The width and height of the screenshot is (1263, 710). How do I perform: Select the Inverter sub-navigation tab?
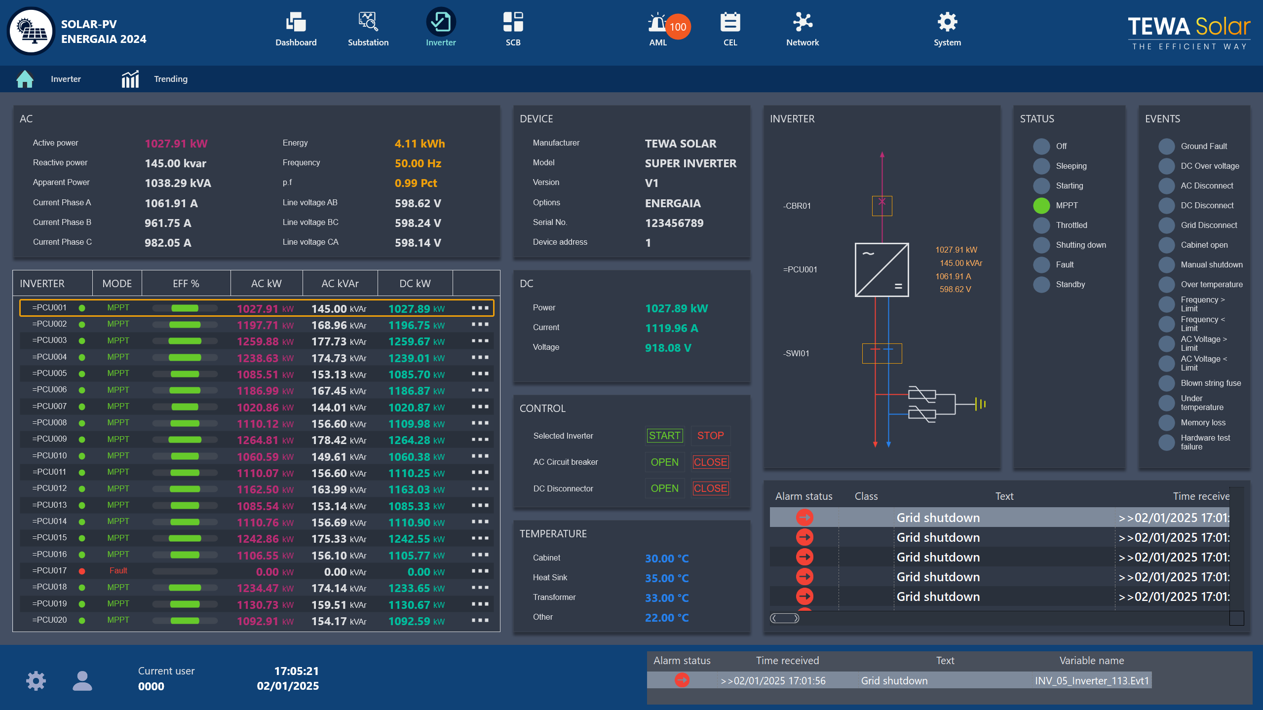[x=66, y=79]
